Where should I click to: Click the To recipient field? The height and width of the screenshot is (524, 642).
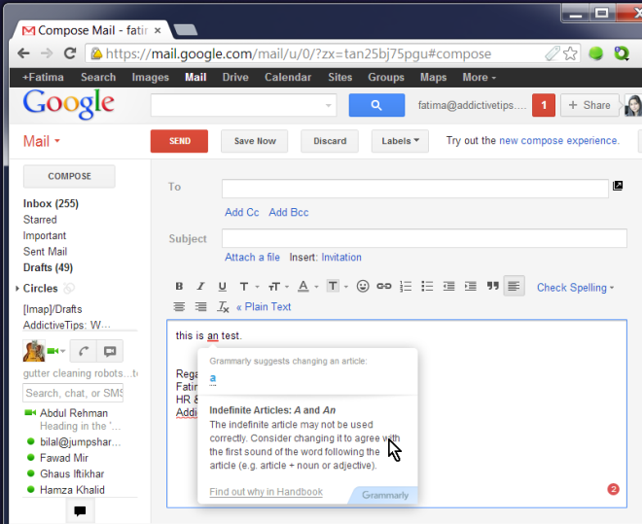coord(414,189)
